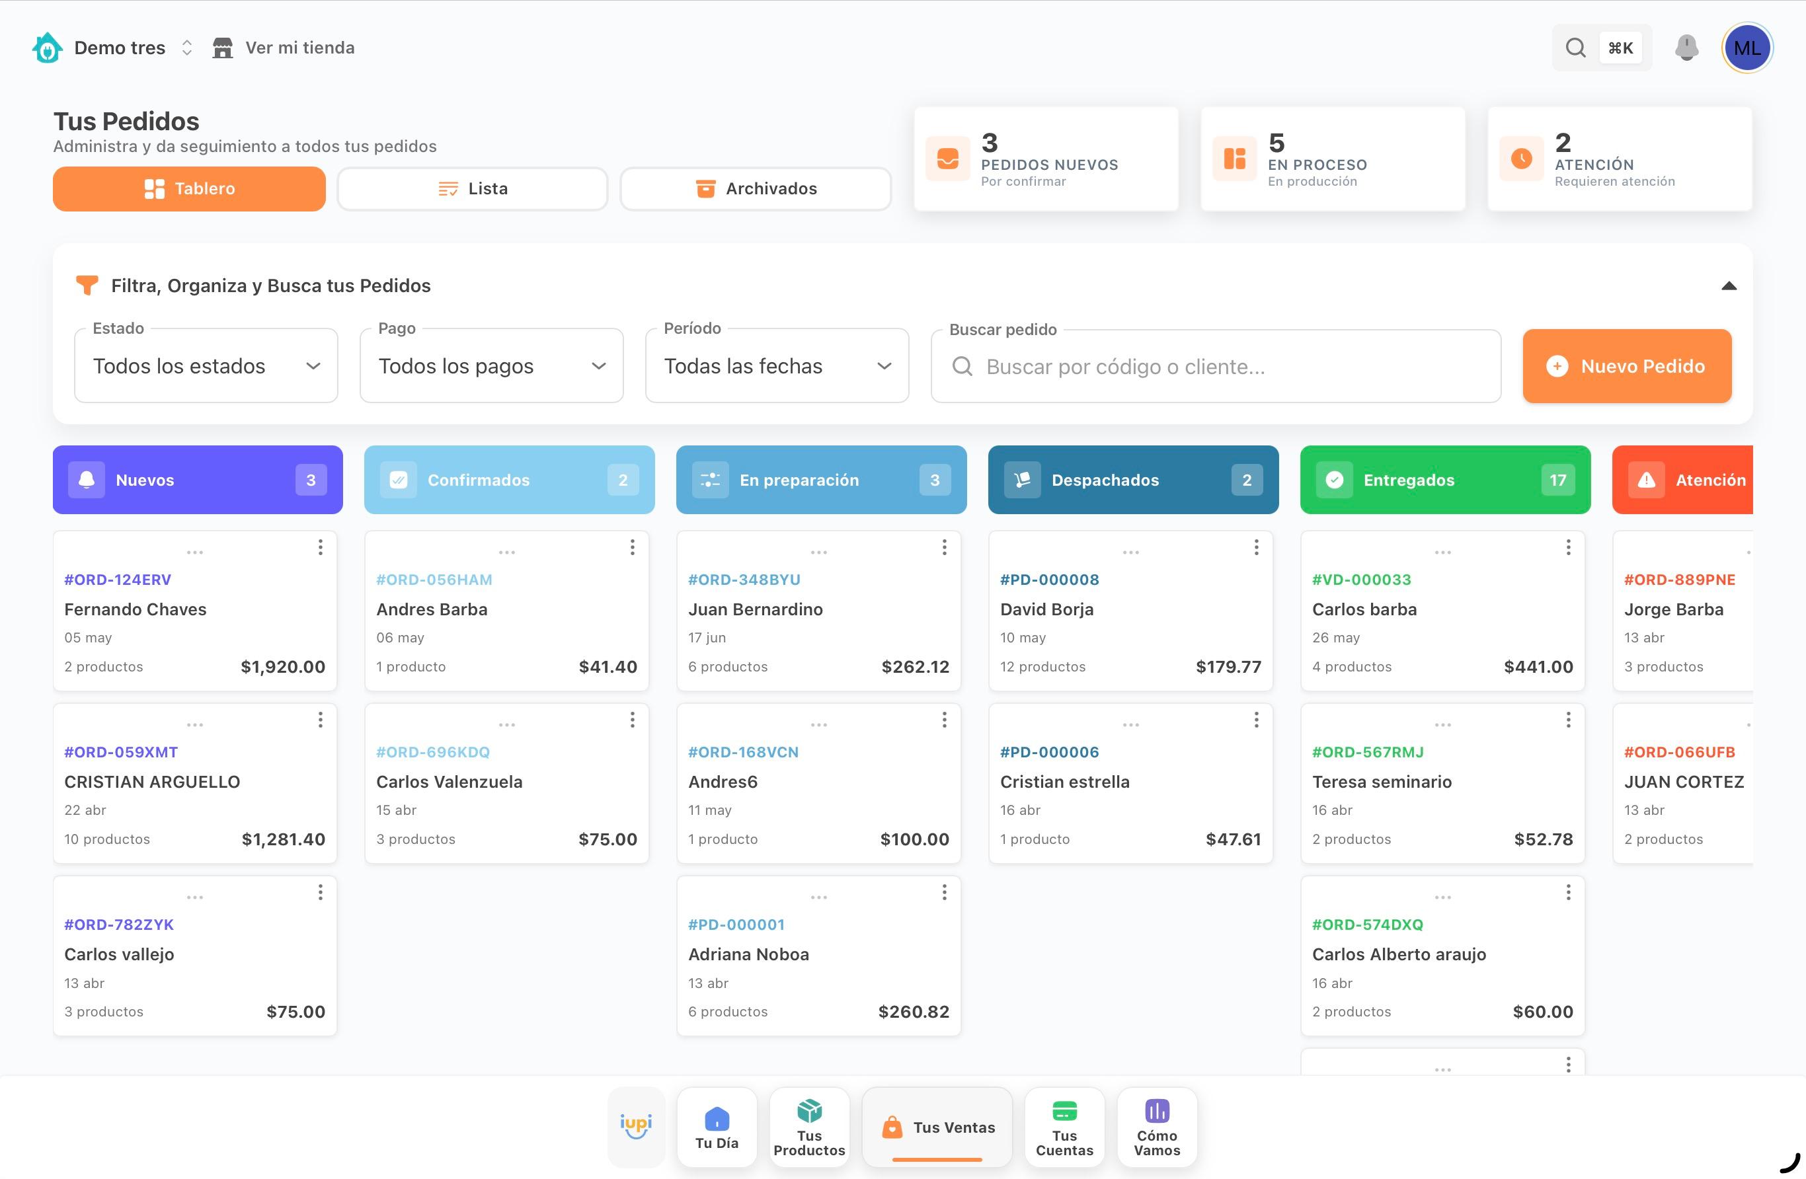Open three-dot menu on Carlos barba's order
Viewport: 1806px width, 1179px height.
click(x=1569, y=547)
